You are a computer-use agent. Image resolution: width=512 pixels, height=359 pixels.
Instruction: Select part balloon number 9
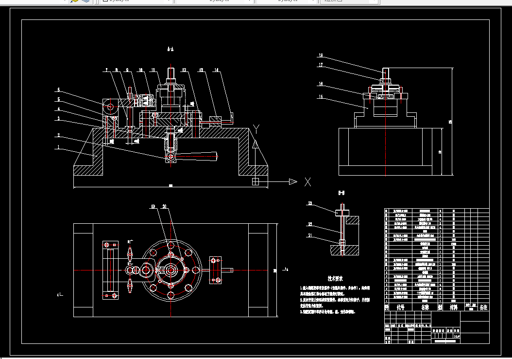click(x=127, y=70)
